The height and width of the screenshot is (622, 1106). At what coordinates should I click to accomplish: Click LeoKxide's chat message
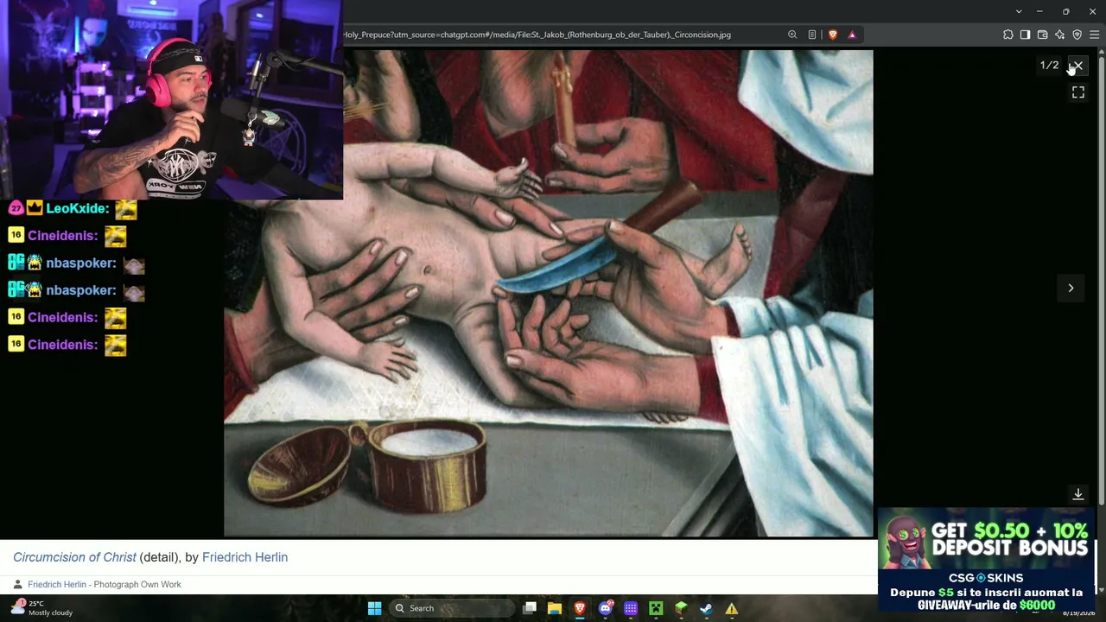[73, 208]
